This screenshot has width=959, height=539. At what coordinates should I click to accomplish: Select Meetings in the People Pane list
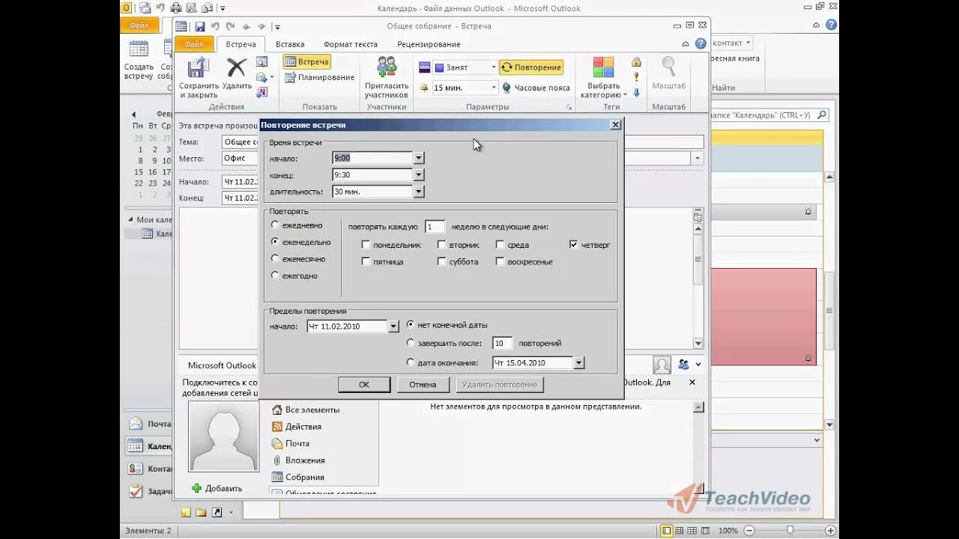point(298,477)
